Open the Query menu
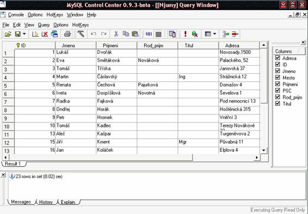This screenshot has width=308, height=214. pos(44,25)
